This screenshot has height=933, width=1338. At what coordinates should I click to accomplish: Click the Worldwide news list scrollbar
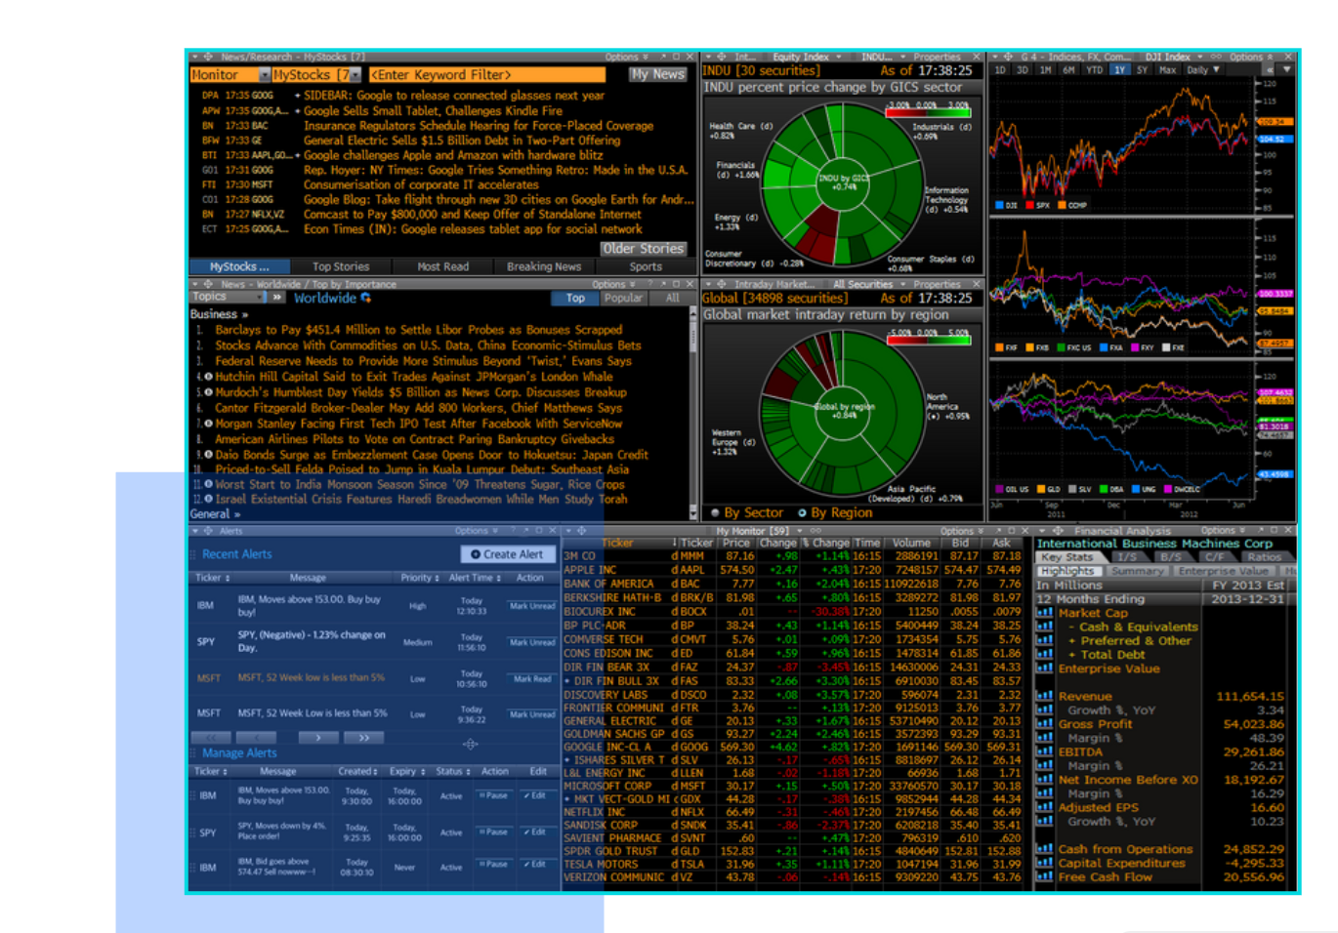pyautogui.click(x=693, y=413)
